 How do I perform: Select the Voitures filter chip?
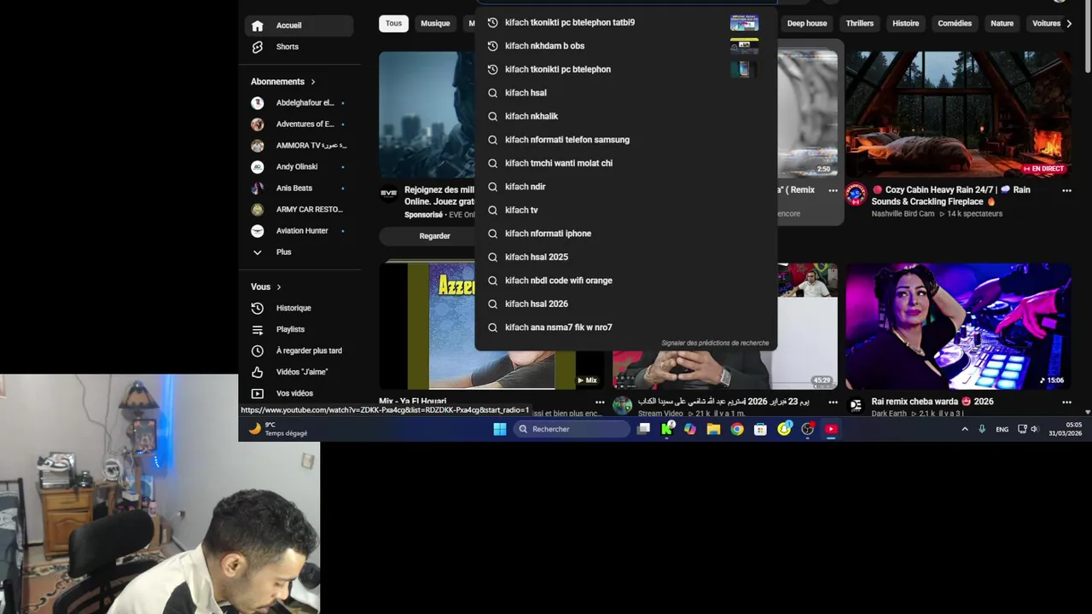(x=1046, y=24)
